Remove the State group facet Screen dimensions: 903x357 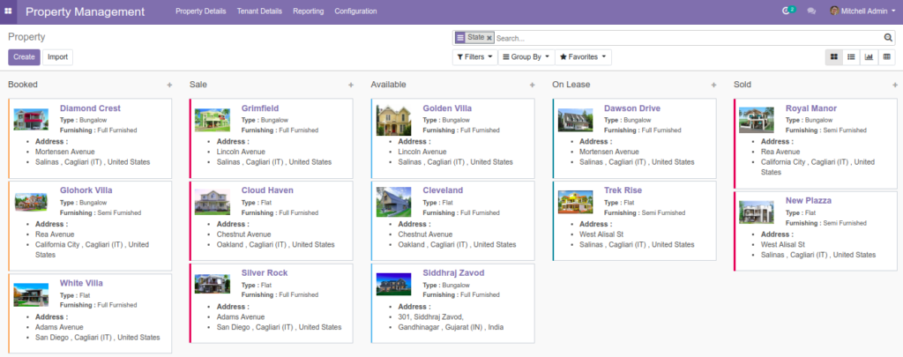point(489,38)
